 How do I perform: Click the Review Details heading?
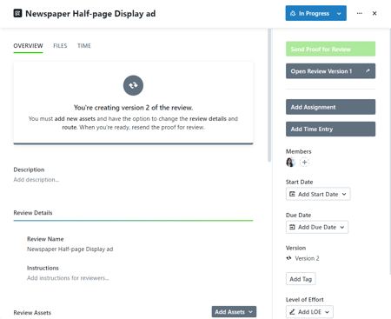(x=33, y=213)
